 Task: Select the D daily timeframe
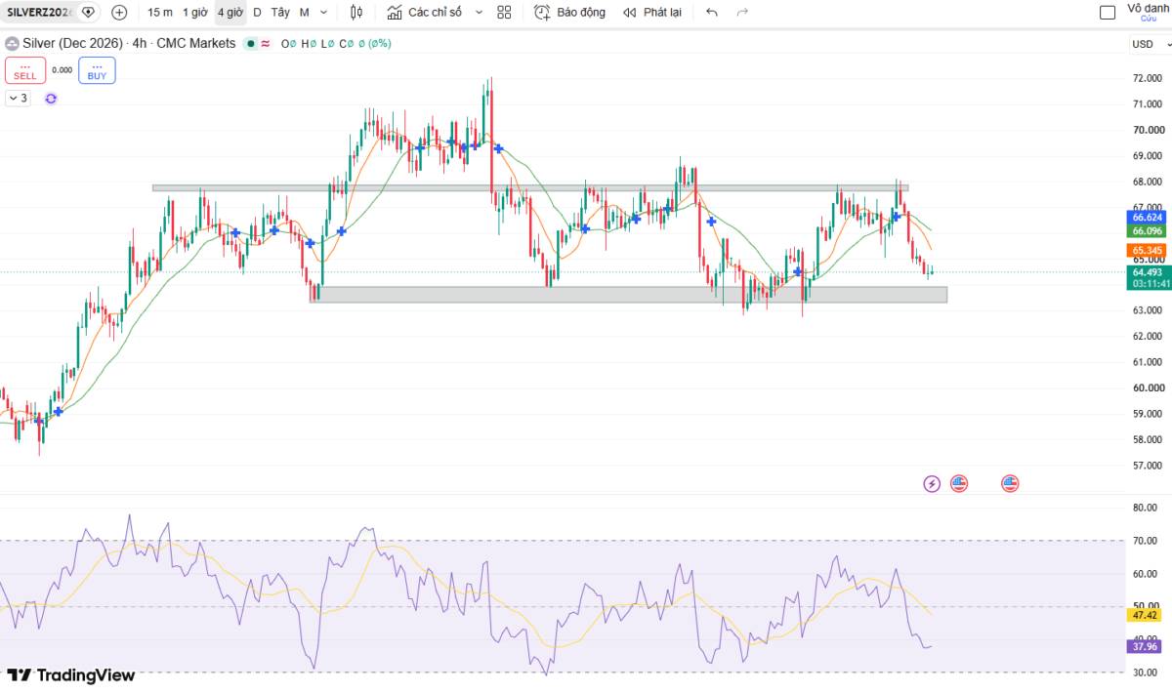257,13
